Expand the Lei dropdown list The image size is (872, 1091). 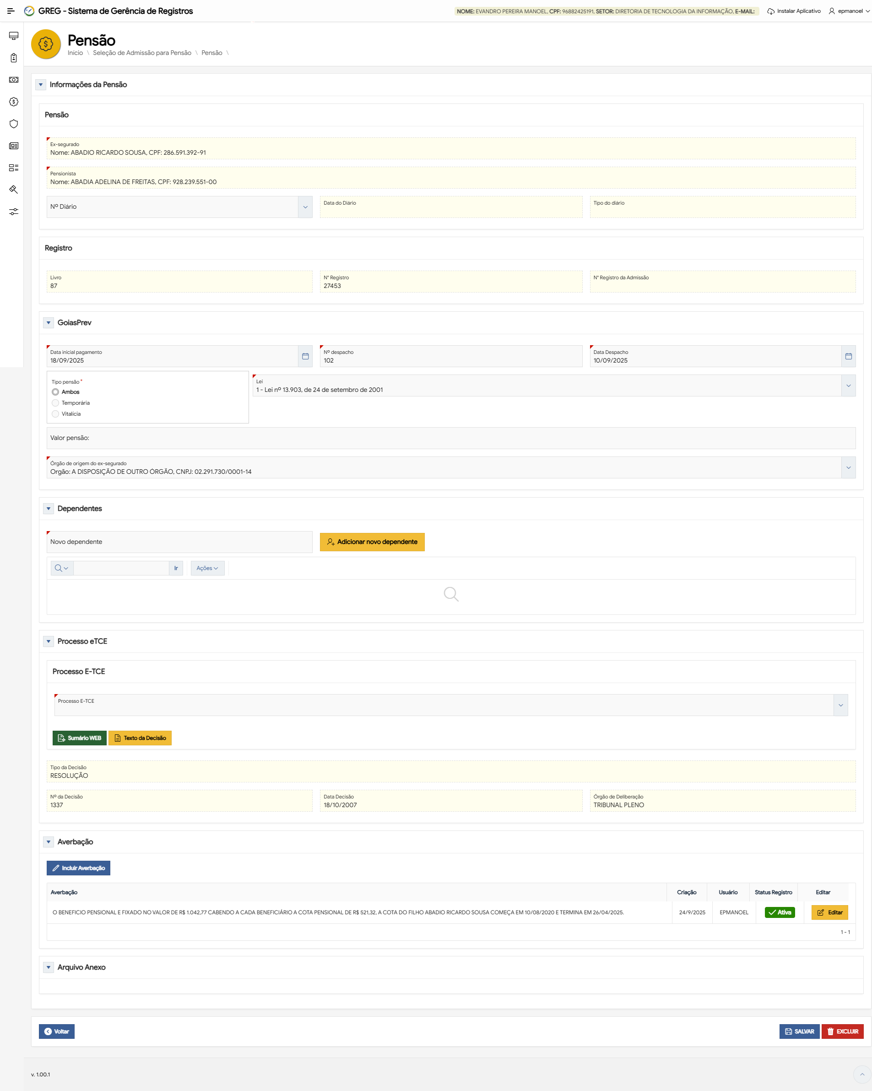848,385
